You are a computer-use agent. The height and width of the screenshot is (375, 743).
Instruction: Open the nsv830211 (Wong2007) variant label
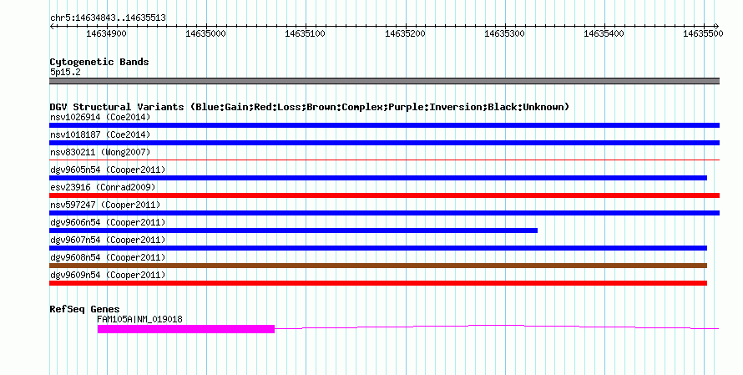tap(100, 152)
